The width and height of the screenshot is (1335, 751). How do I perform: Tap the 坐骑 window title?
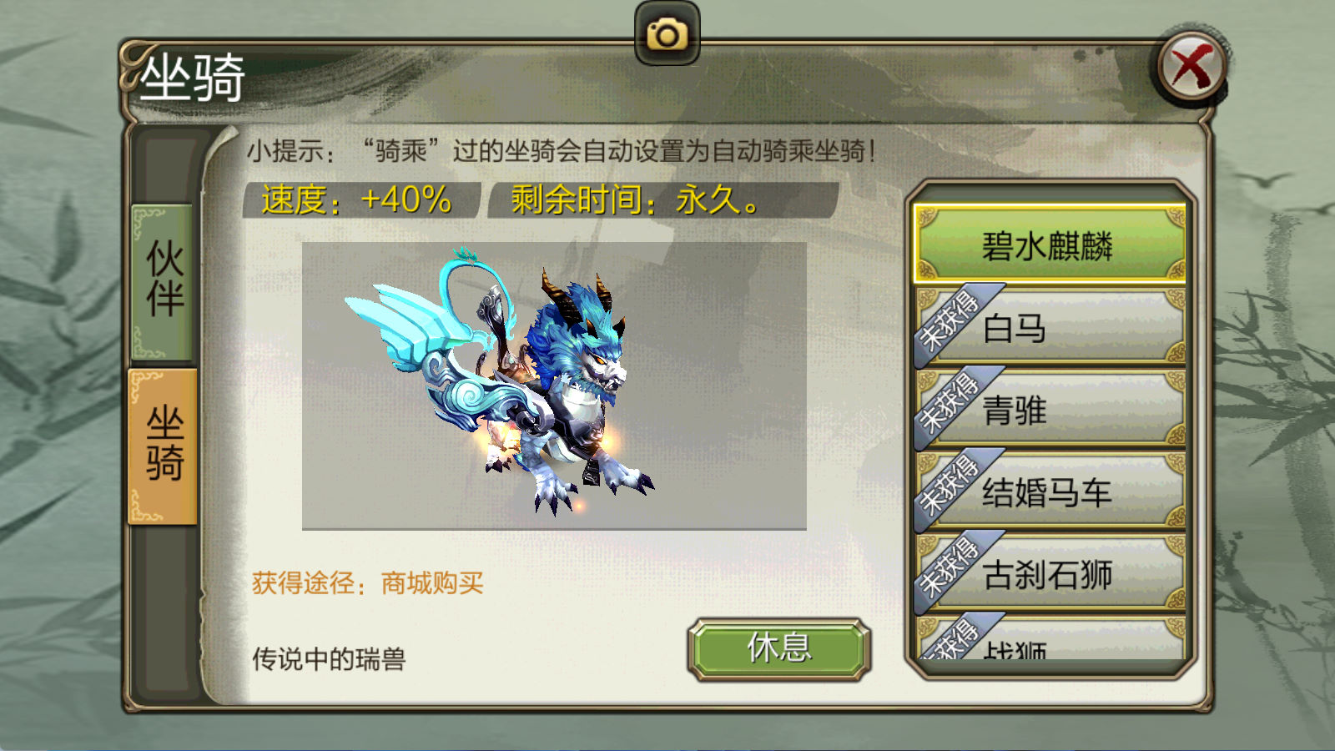coord(192,77)
